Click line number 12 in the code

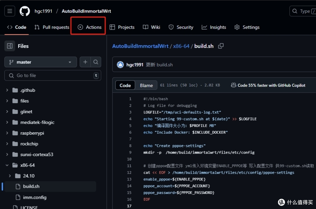(129, 173)
